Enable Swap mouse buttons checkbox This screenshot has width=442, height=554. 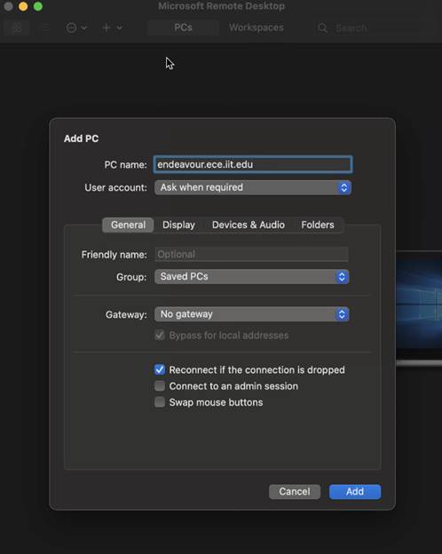160,402
